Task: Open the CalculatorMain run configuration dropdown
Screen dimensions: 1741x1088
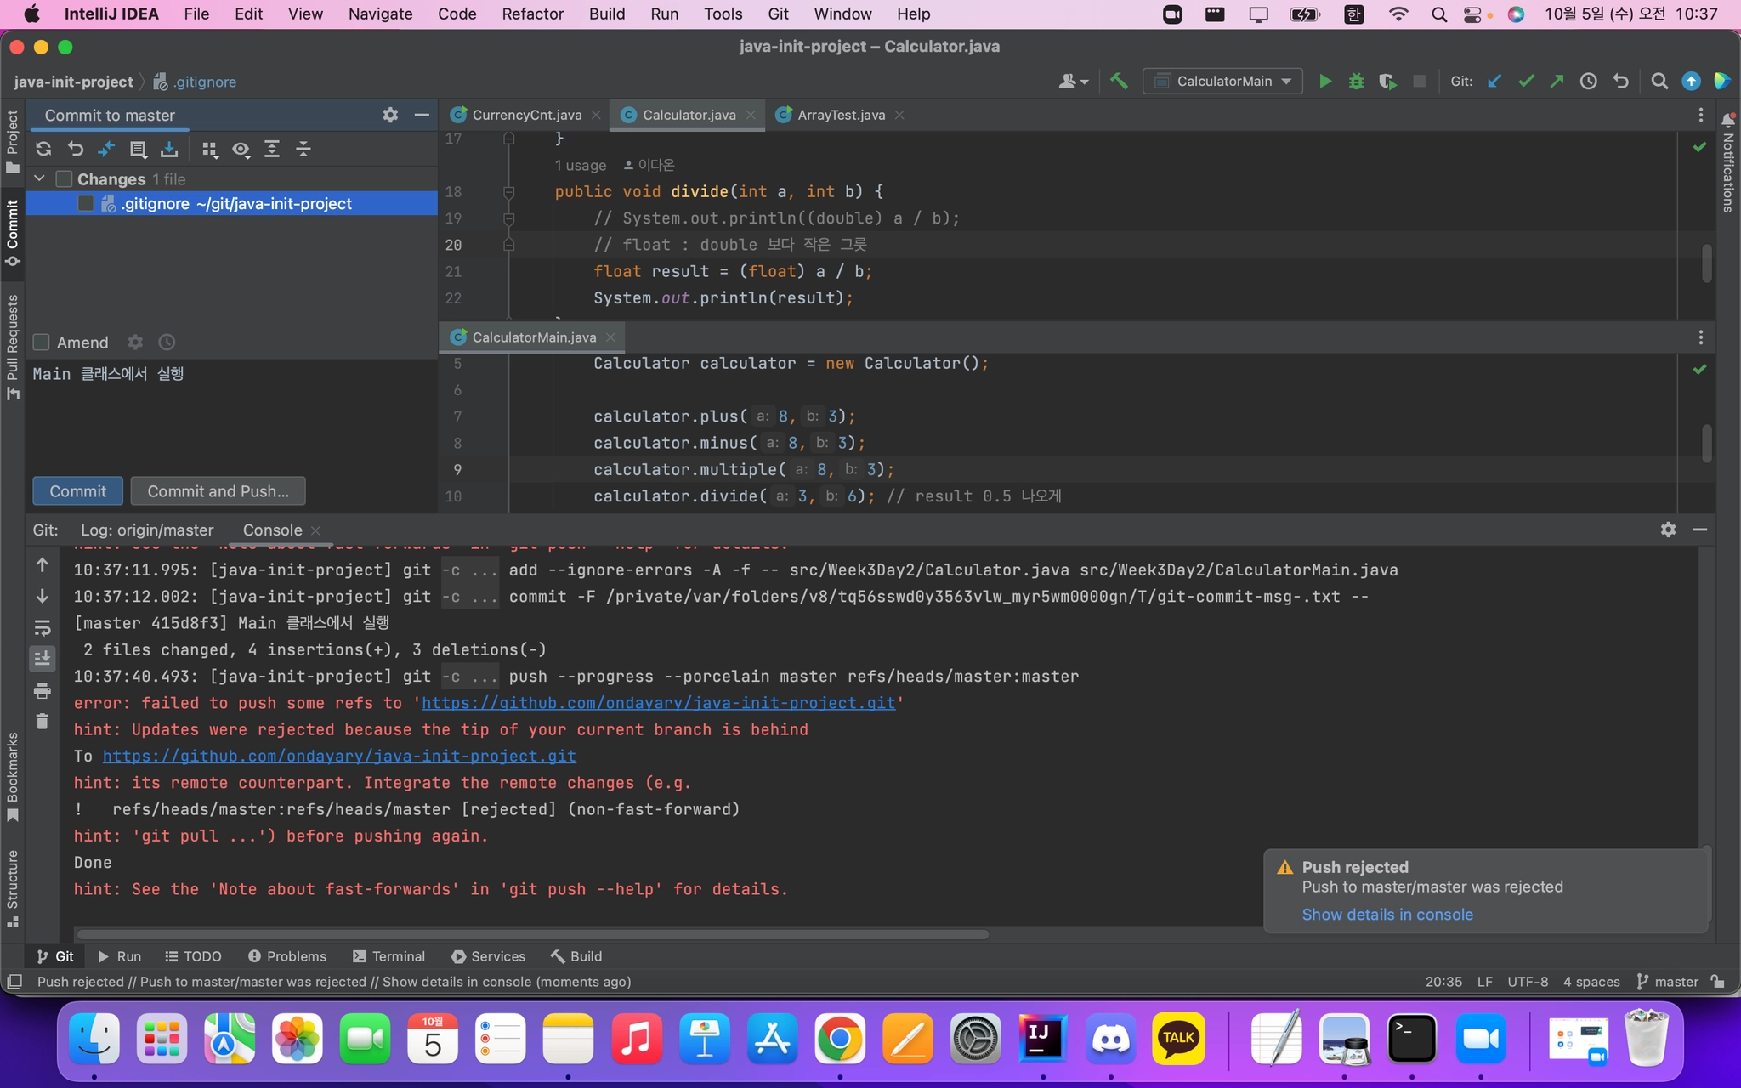Action: coord(1222,82)
